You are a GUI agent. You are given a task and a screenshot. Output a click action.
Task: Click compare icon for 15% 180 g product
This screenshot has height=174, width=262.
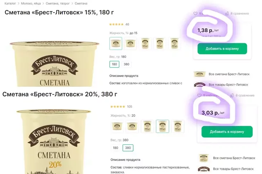coord(227,14)
